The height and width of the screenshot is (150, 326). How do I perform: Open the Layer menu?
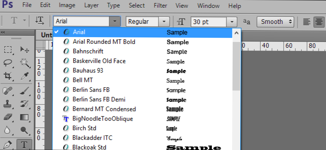click(91, 5)
